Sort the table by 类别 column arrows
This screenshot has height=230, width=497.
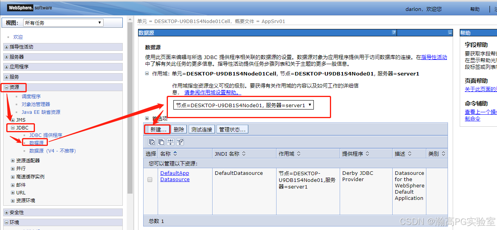[443, 154]
